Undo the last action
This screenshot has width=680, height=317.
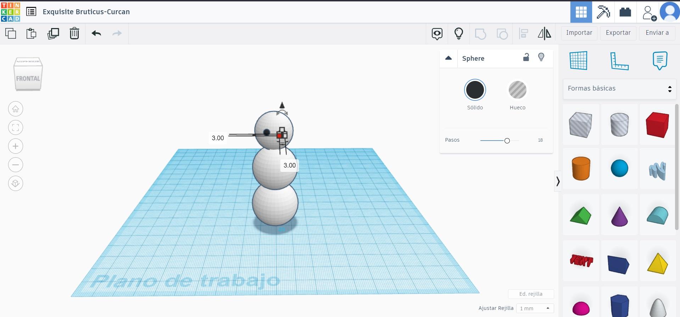[96, 33]
